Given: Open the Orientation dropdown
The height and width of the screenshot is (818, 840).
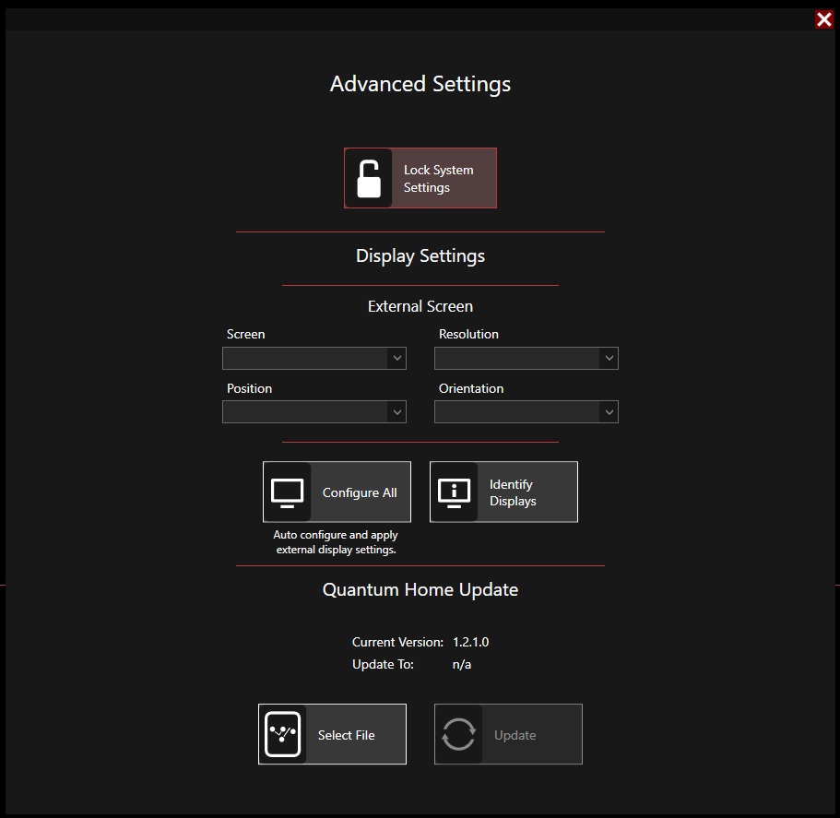Looking at the screenshot, I should [526, 412].
